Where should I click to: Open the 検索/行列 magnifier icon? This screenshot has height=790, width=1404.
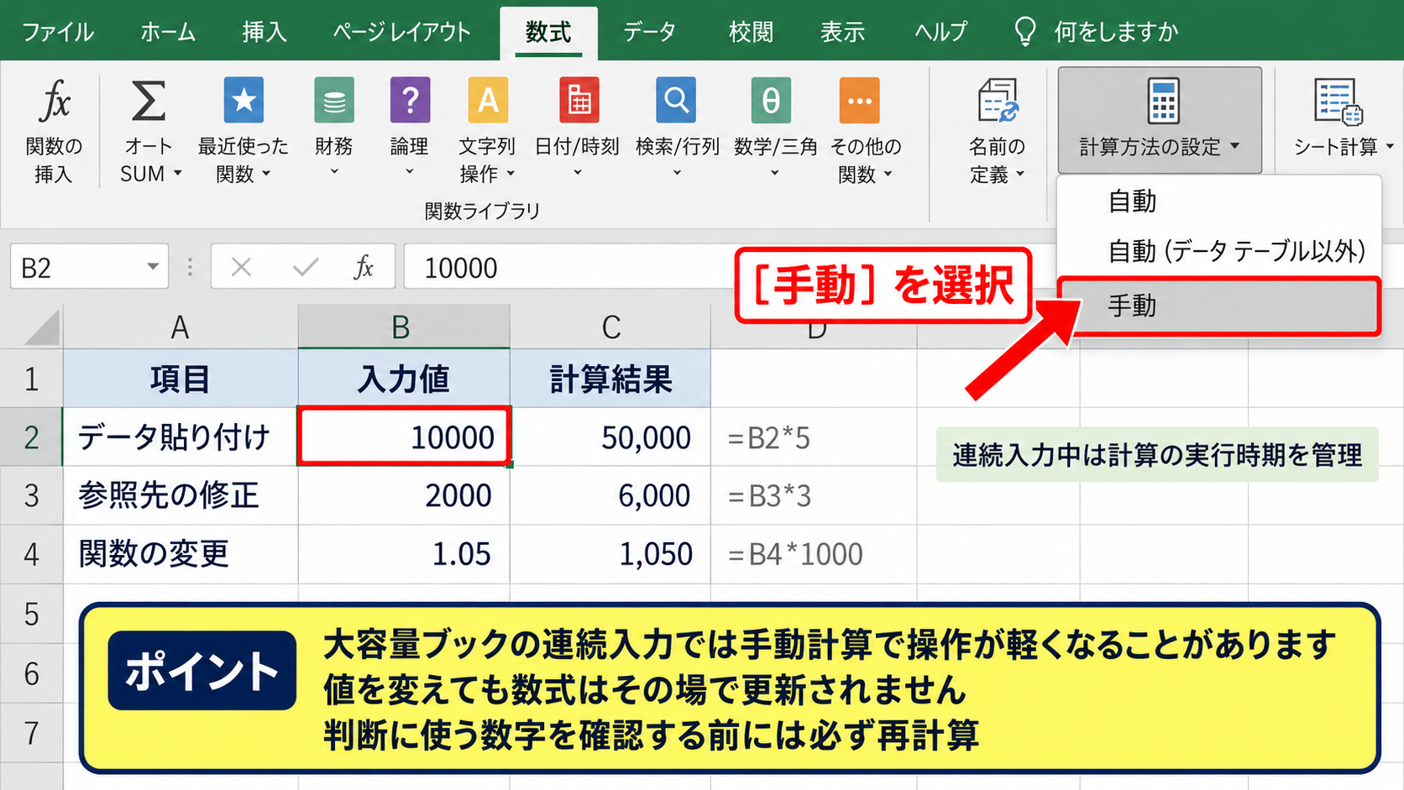point(676,100)
